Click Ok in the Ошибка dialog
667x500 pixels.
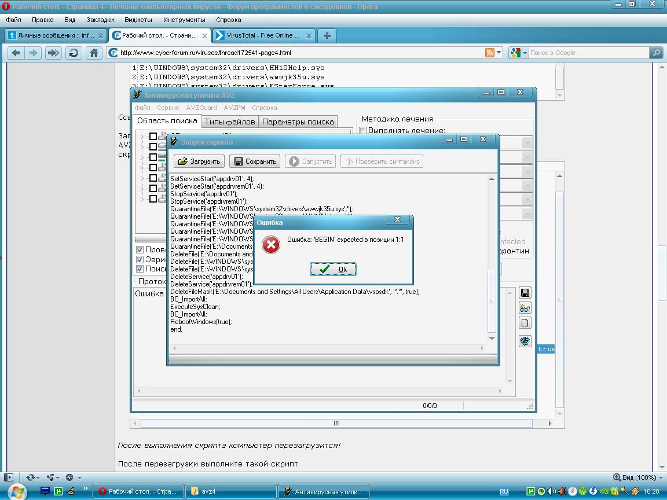tap(333, 269)
